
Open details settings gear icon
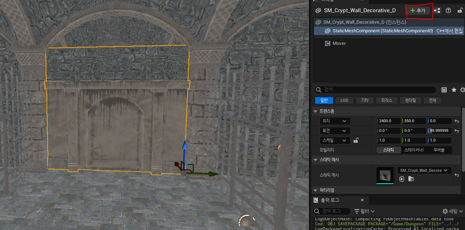tap(462, 90)
